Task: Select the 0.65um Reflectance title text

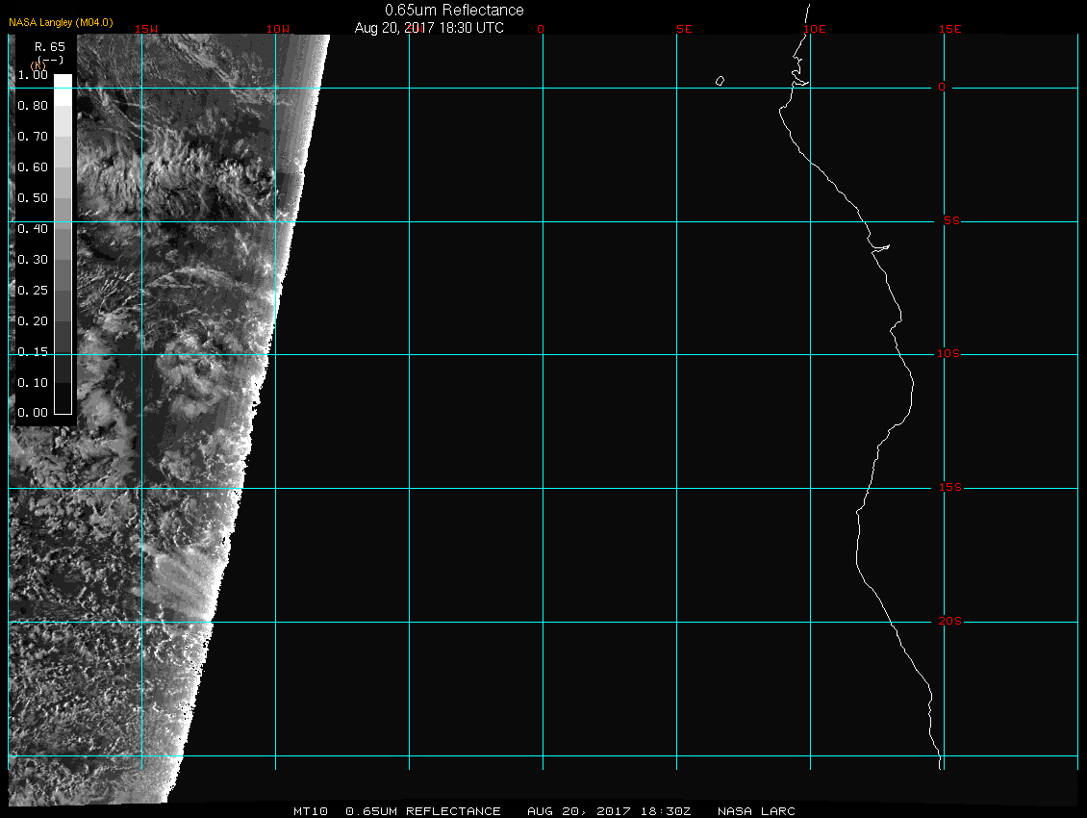Action: 454,10
